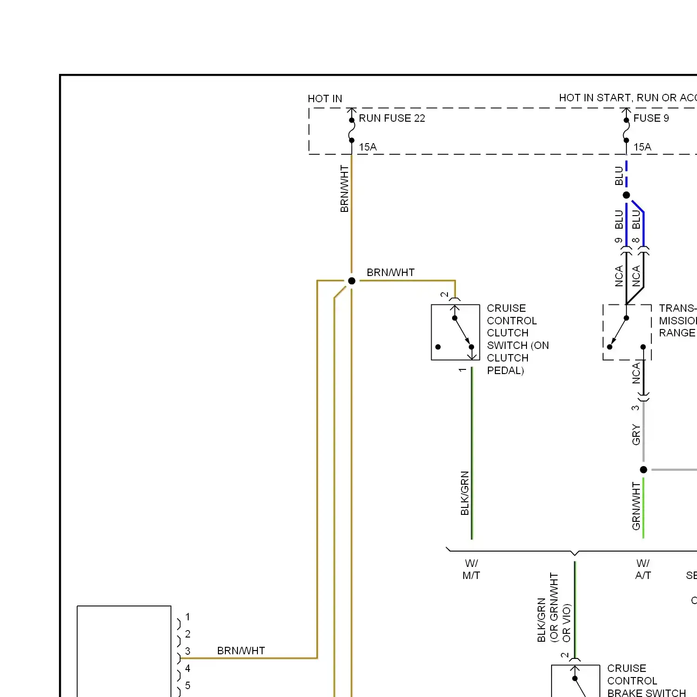
Task: Click pin 2 atop the brake switch
Action: (565, 655)
